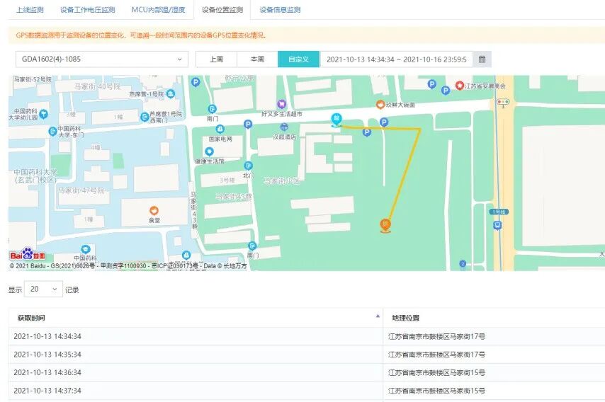Click row timestamp 2021-10-13 14:34:34
The image size is (605, 402).
47,336
